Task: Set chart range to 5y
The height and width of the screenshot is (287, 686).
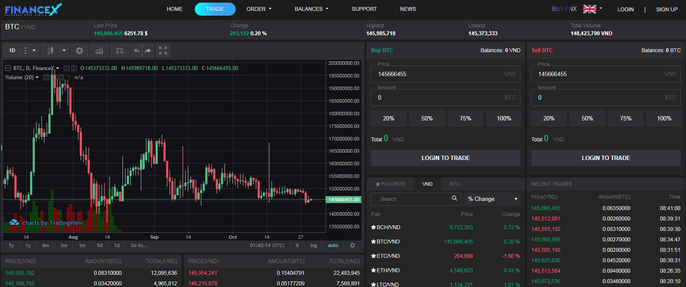Action: pyautogui.click(x=11, y=245)
